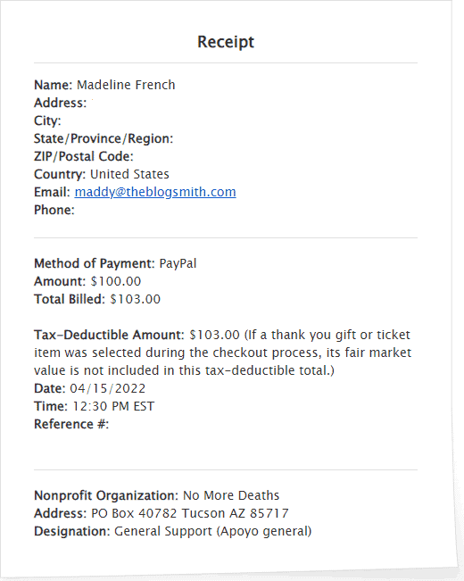
Task: Select the name Madeline French
Action: coord(126,85)
